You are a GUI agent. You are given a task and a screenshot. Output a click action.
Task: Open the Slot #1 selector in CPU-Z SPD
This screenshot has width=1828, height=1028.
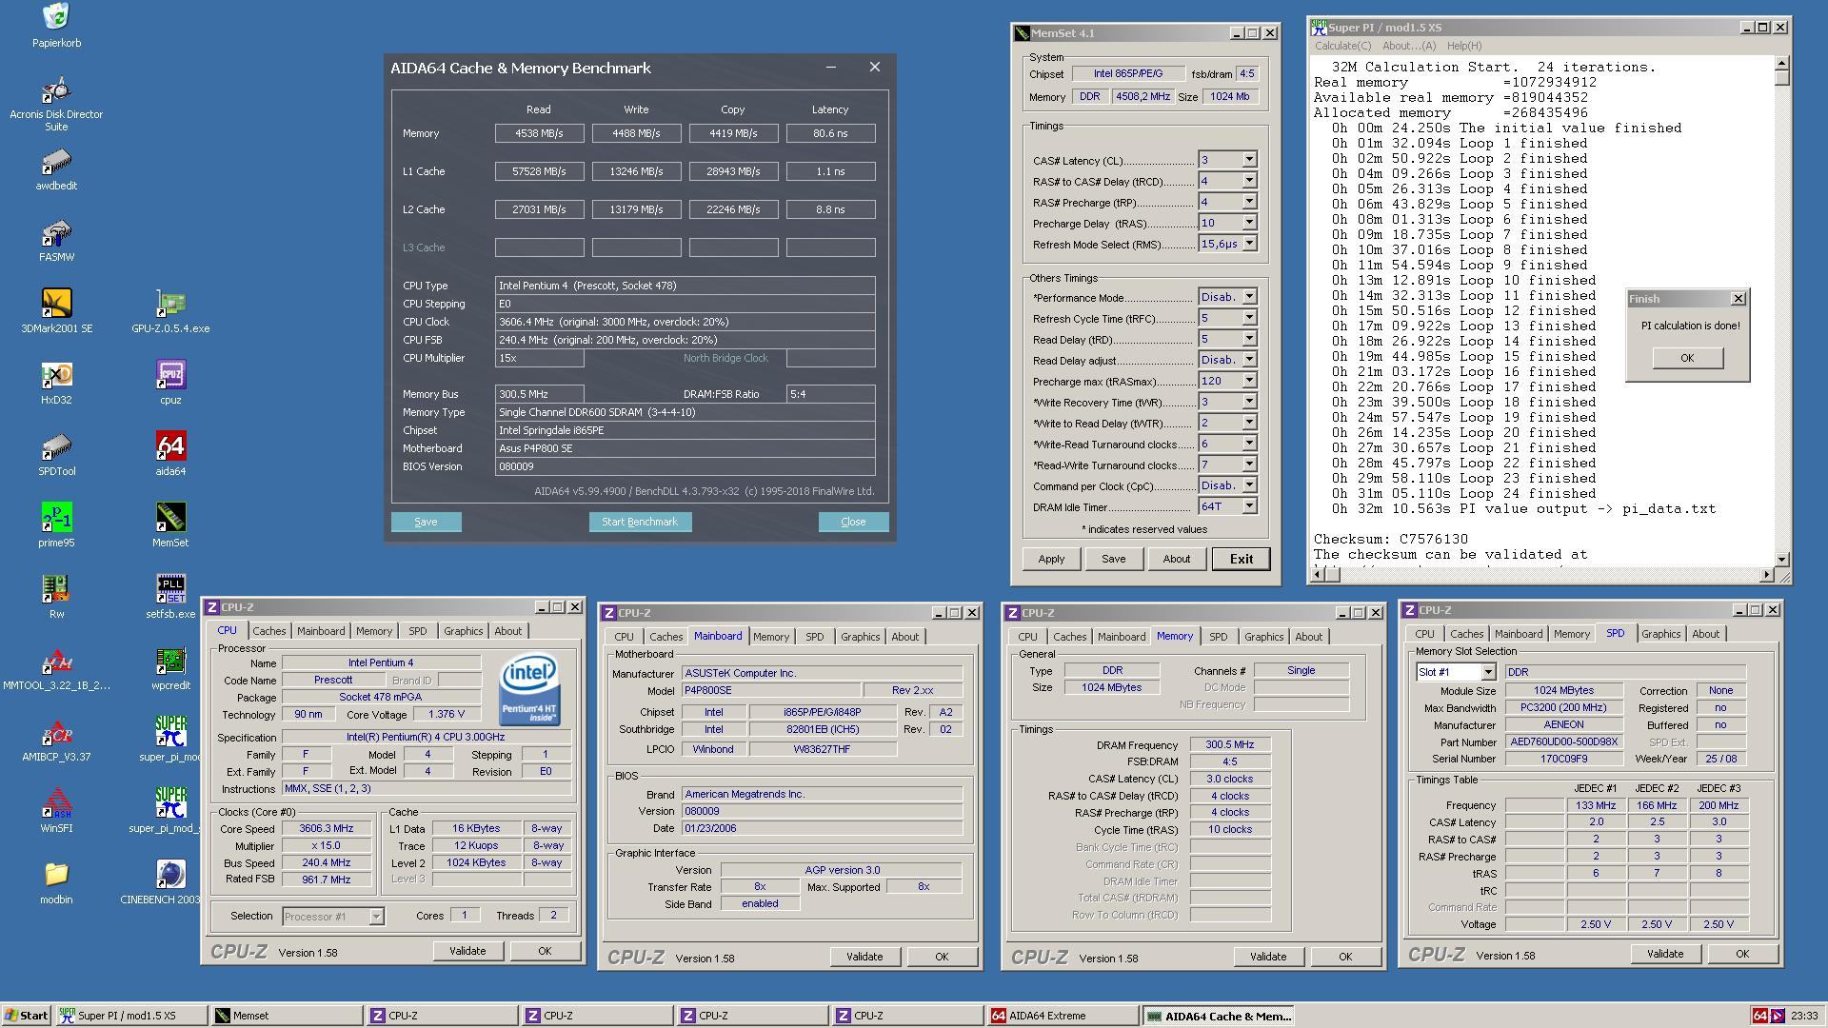[1456, 672]
